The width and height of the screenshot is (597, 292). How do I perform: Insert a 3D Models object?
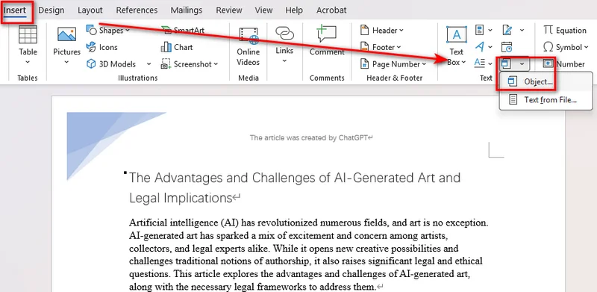[x=111, y=64]
